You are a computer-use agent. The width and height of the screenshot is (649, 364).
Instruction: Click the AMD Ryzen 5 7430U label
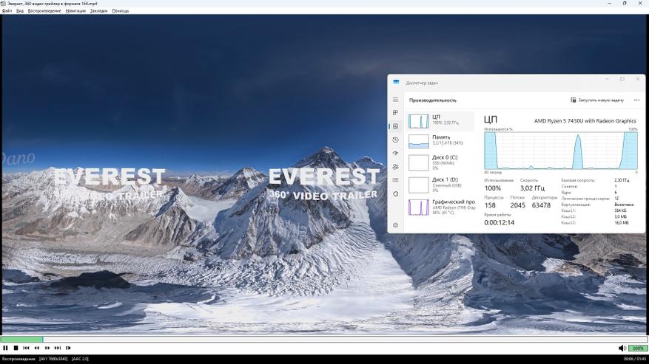pyautogui.click(x=585, y=121)
